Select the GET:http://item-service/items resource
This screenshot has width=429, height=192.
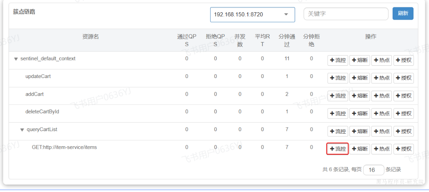64,147
